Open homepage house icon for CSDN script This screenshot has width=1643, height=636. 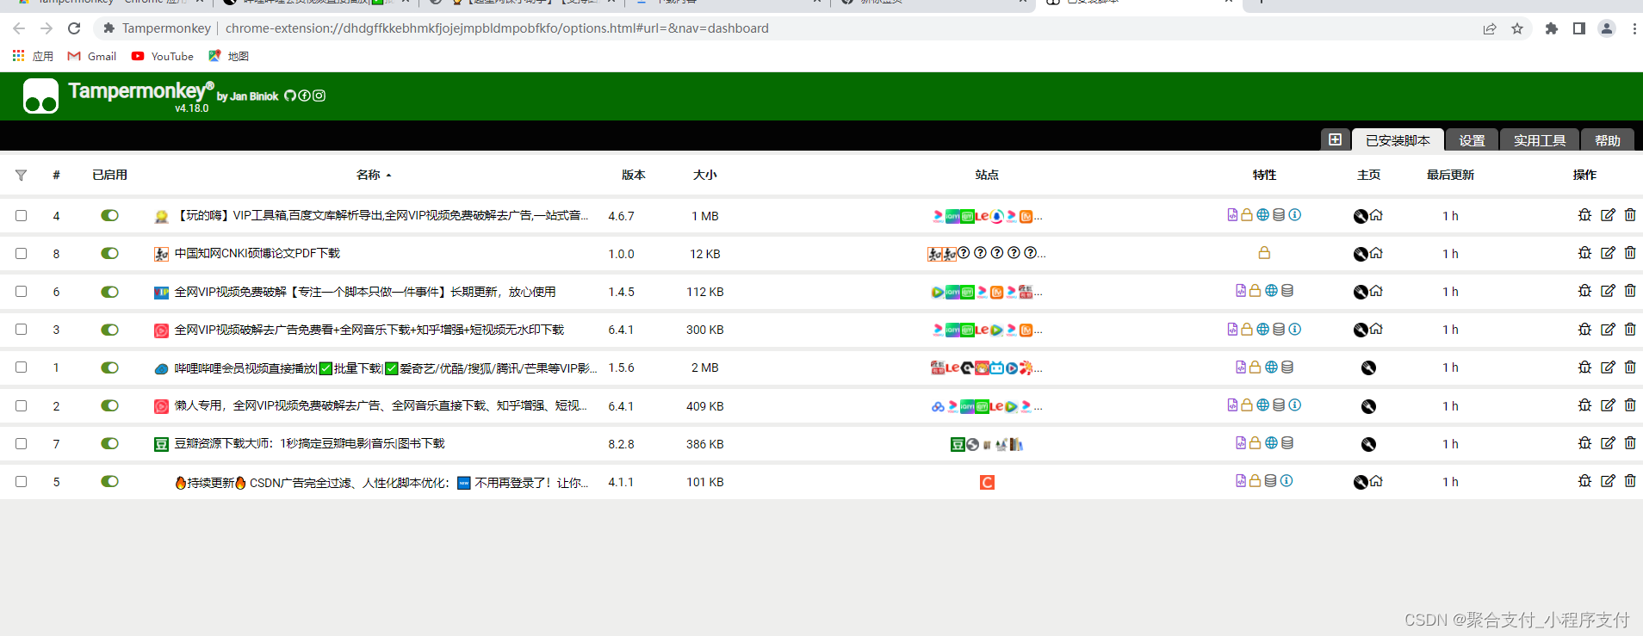click(x=1376, y=481)
